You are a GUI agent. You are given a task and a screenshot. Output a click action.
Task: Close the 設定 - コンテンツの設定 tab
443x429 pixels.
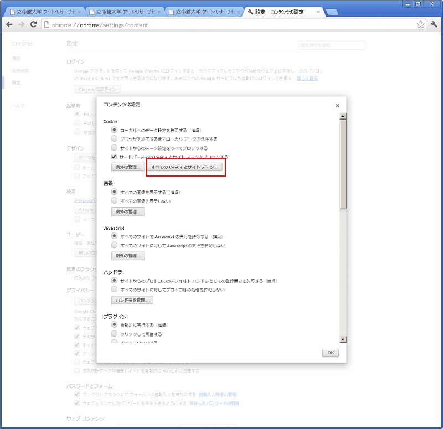[x=318, y=12]
